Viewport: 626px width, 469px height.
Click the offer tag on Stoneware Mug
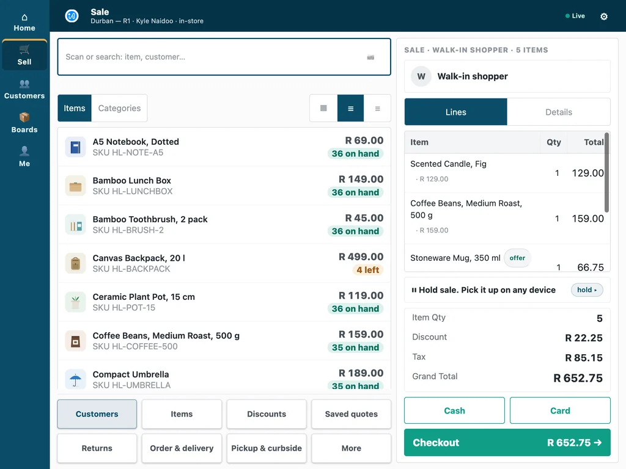[517, 258]
